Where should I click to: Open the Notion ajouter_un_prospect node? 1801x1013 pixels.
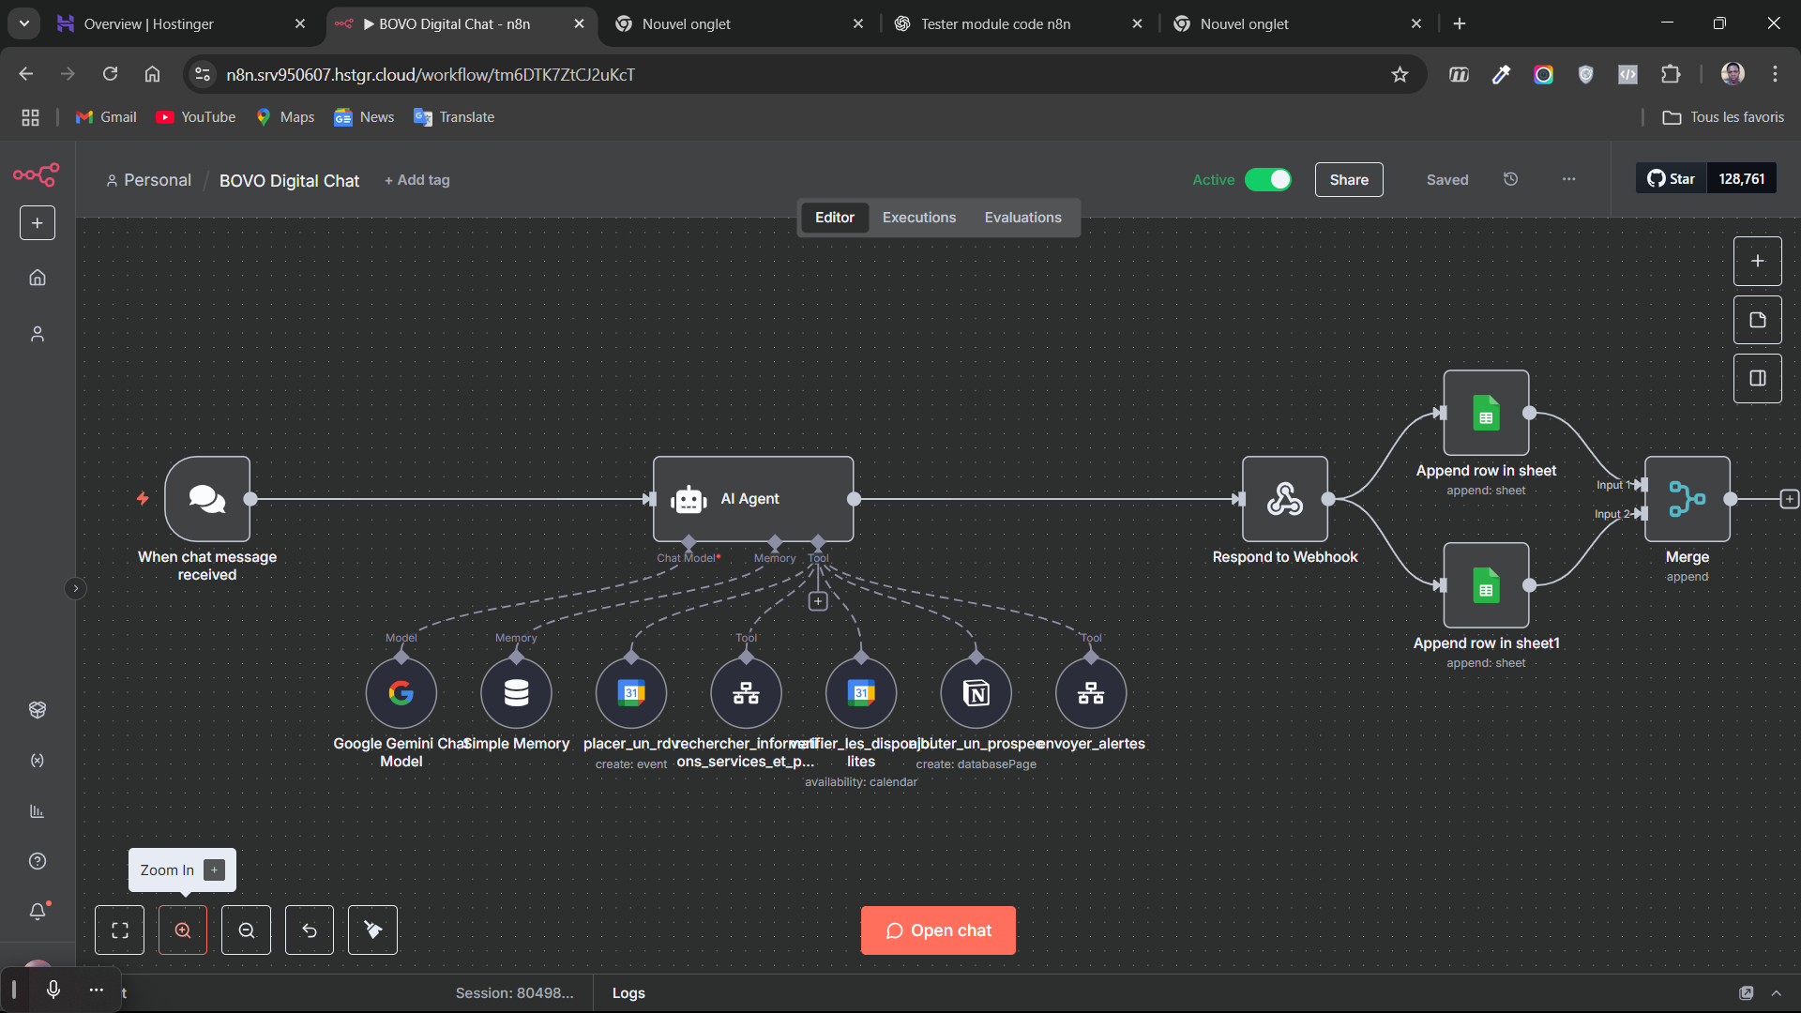point(976,693)
